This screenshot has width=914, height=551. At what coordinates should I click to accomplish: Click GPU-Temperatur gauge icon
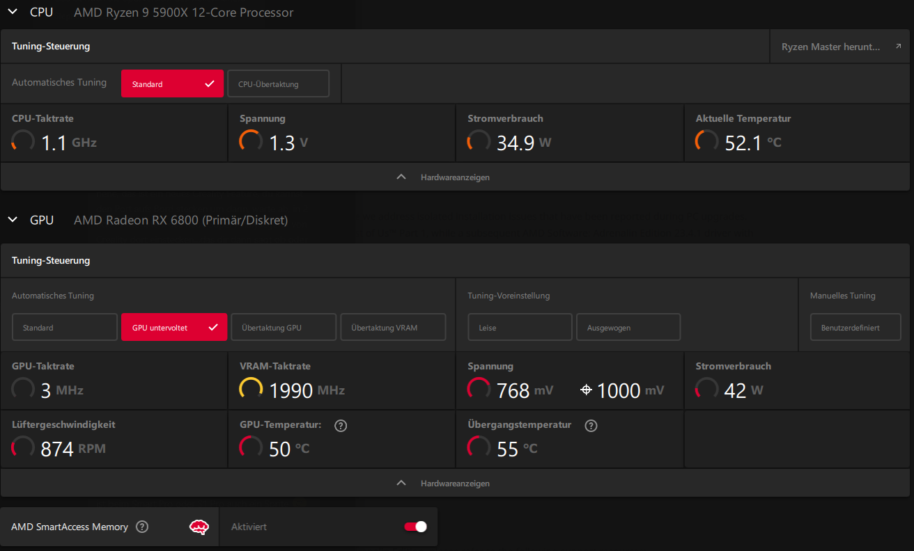click(x=251, y=447)
